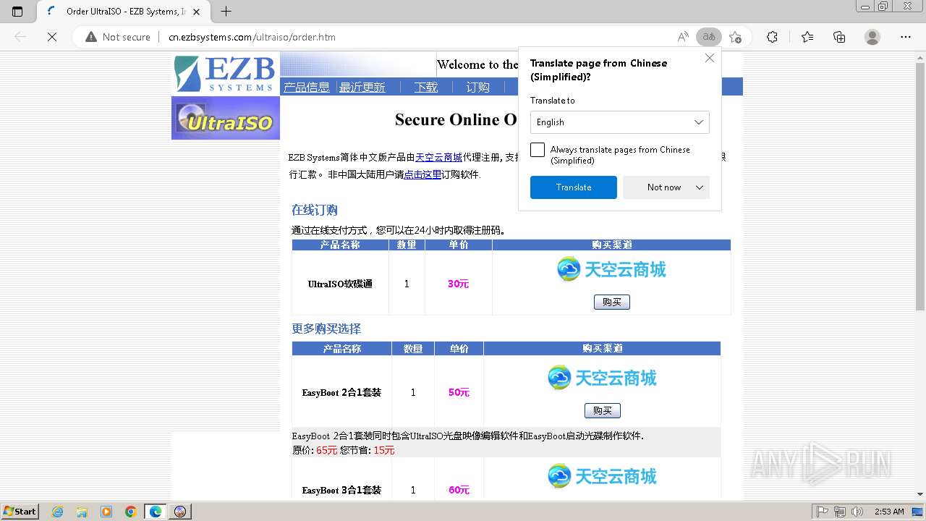Image resolution: width=926 pixels, height=521 pixels.
Task: Click 天空云商城 logo in EasyBoot 2合1套装 row
Action: (x=602, y=378)
